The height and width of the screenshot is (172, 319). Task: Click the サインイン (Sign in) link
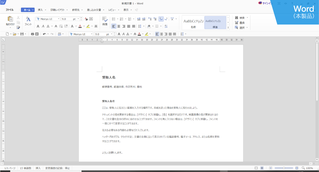point(267,3)
